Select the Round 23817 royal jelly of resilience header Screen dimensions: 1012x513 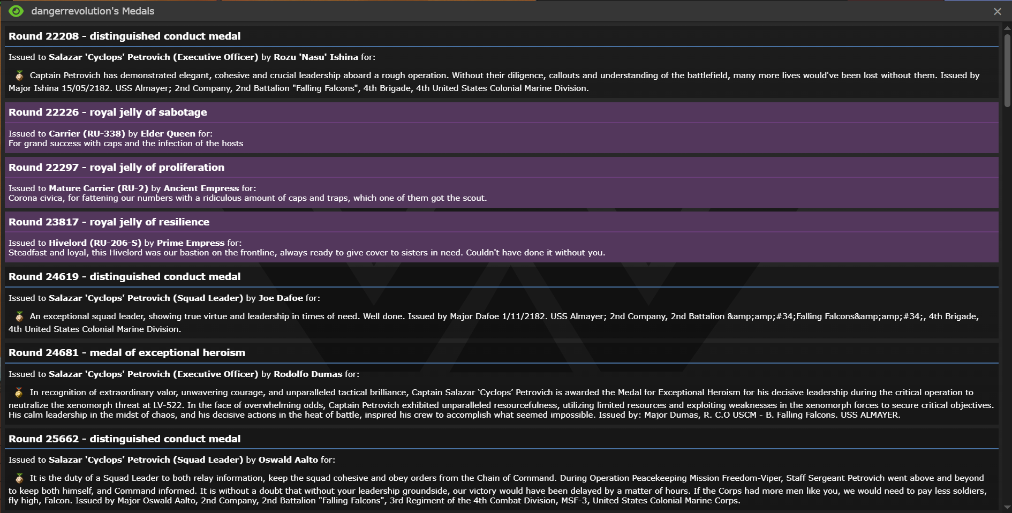click(x=109, y=222)
